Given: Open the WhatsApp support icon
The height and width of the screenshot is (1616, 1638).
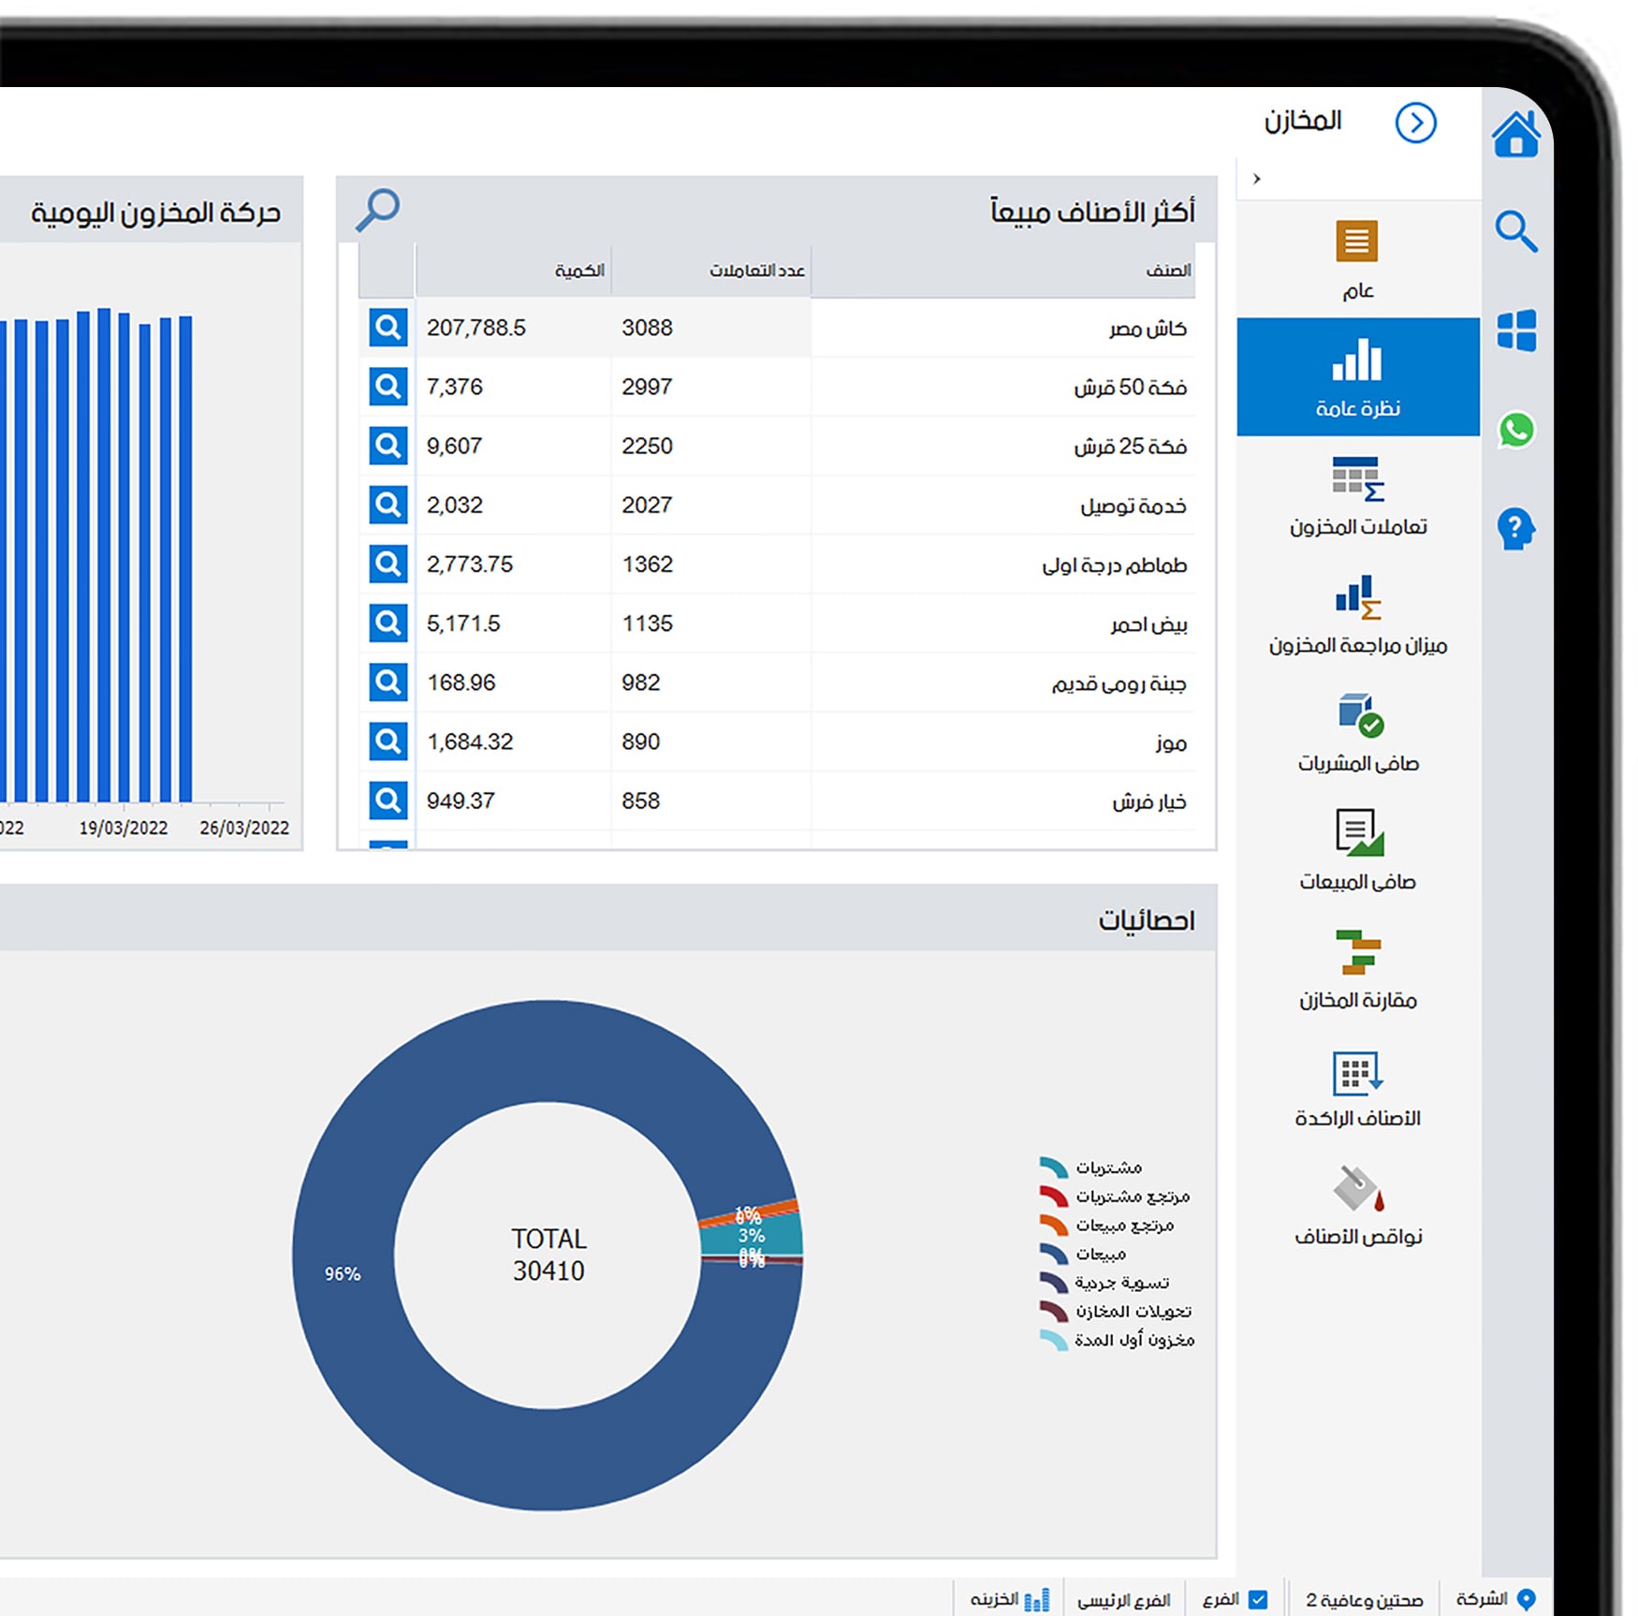Looking at the screenshot, I should tap(1515, 431).
